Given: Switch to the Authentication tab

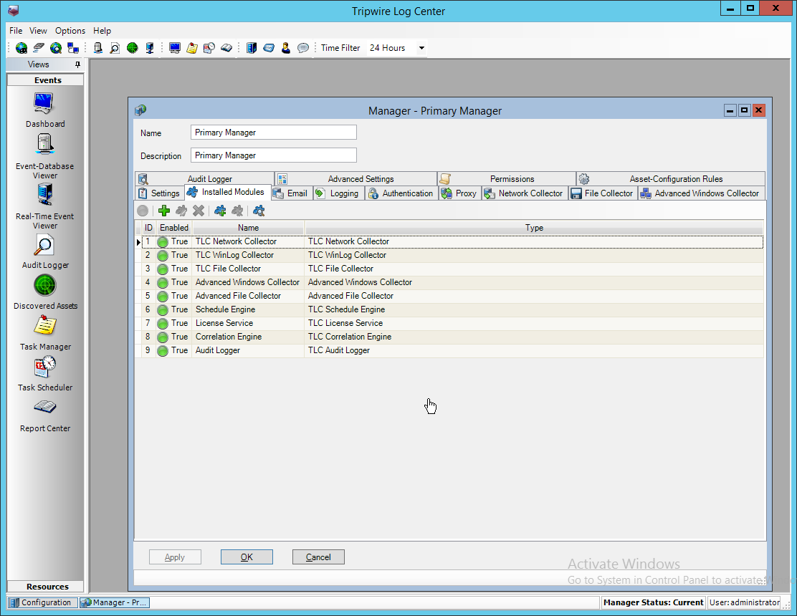Looking at the screenshot, I should (x=401, y=193).
